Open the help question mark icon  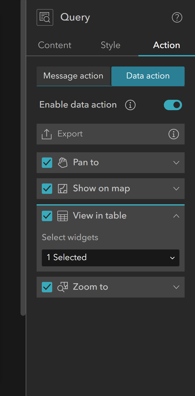tap(177, 18)
